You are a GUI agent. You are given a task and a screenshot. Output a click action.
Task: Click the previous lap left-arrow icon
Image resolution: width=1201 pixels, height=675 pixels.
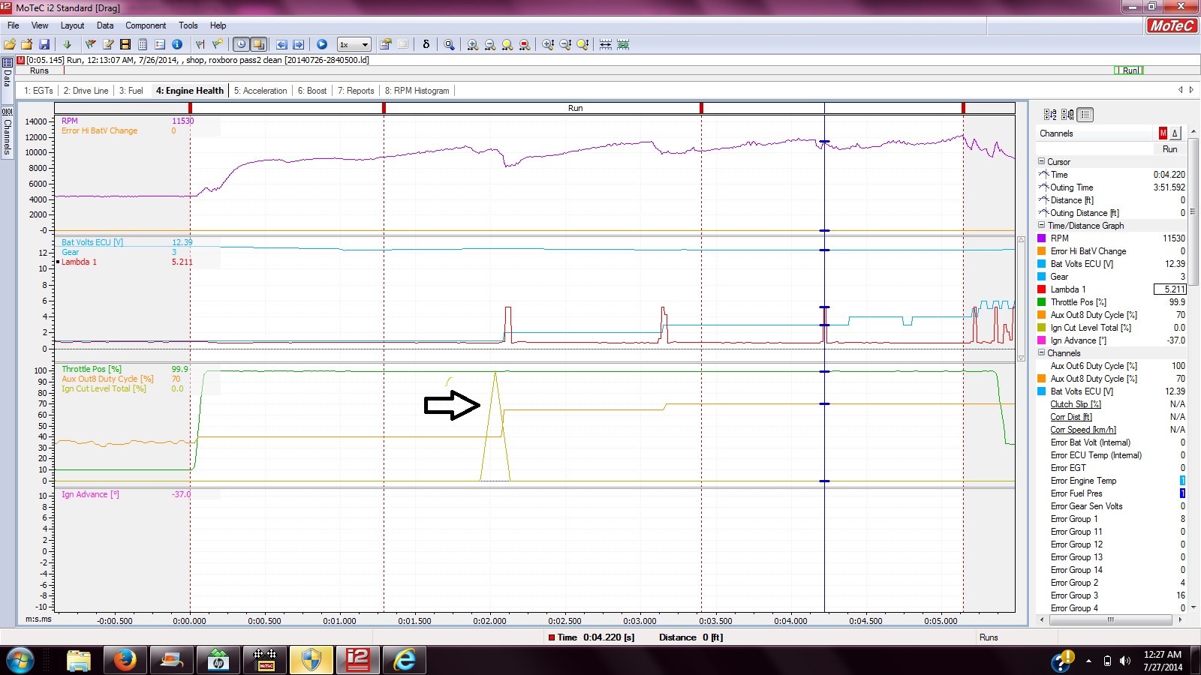[x=281, y=44]
